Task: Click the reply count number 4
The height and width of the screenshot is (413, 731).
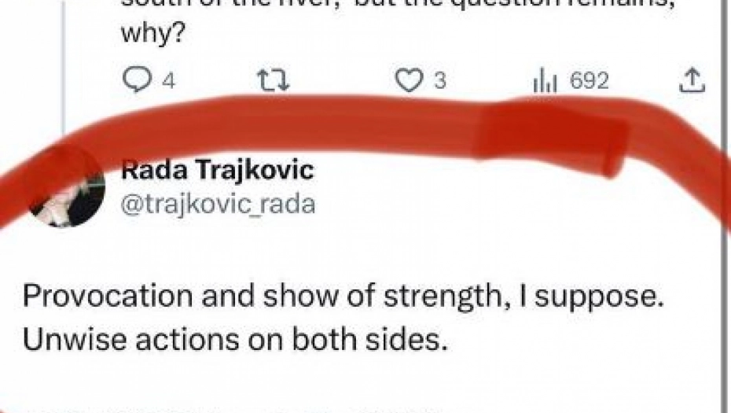Action: pos(168,81)
